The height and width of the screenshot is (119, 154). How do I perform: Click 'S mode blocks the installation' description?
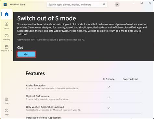click(52, 88)
